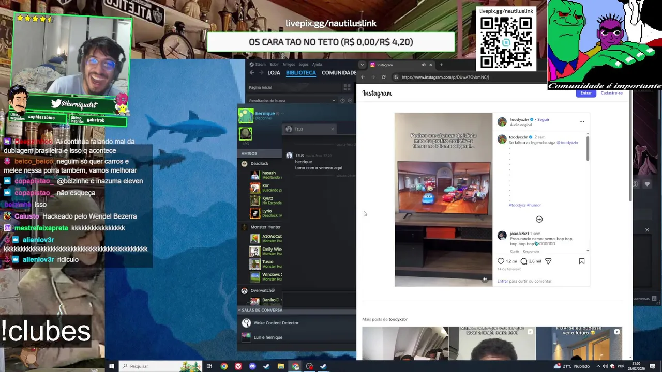This screenshot has width=662, height=372.
Task: Open the Vivaldi browser taskbar icon
Action: (x=238, y=366)
